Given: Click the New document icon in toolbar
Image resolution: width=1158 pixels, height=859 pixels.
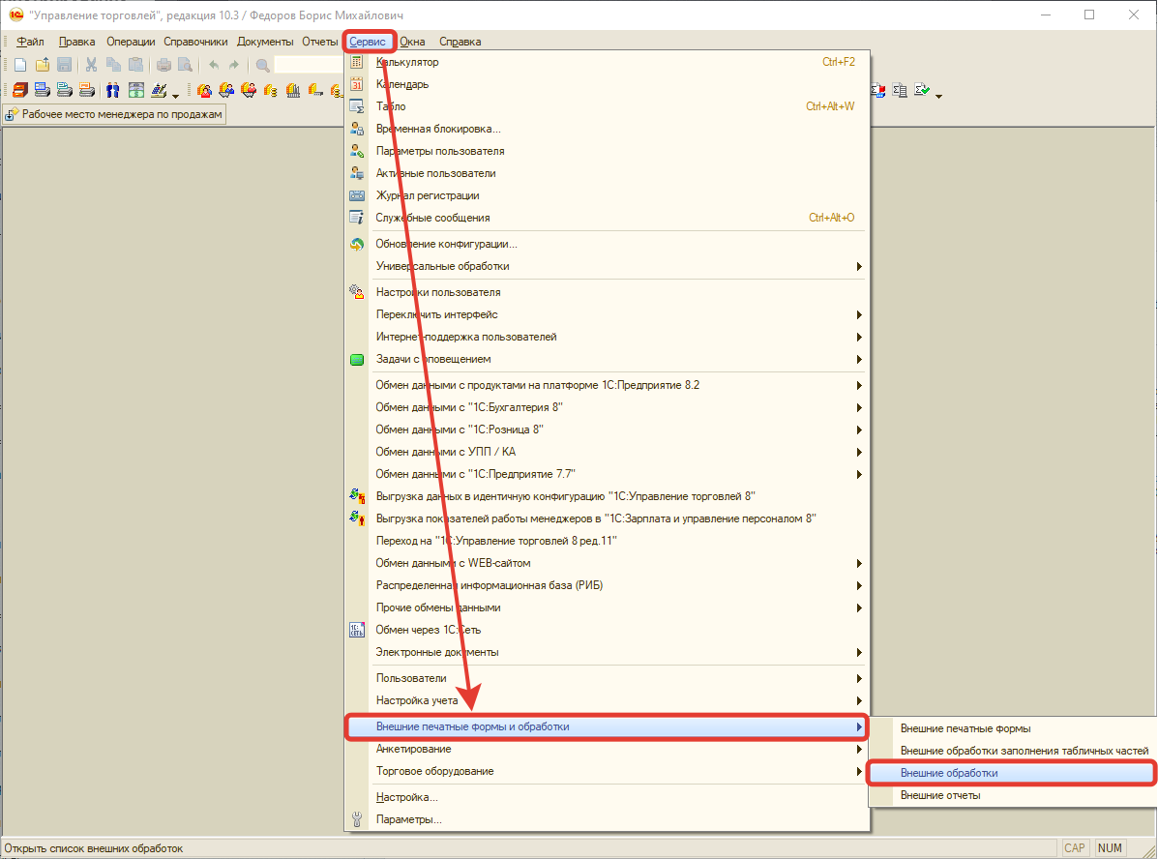Looking at the screenshot, I should (19, 65).
